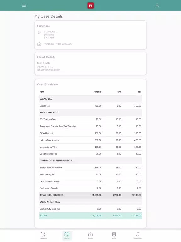Click the house icon beside Purchase Price
Screen dimensions: 181x242
39,44
